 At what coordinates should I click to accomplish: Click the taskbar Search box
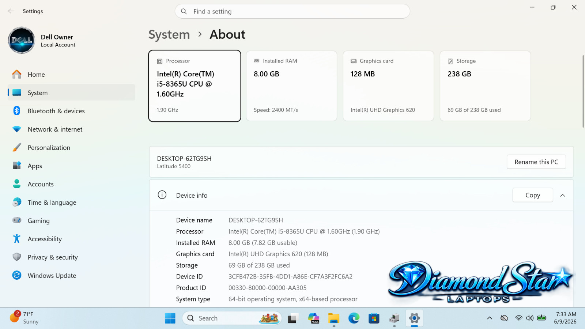[232, 318]
